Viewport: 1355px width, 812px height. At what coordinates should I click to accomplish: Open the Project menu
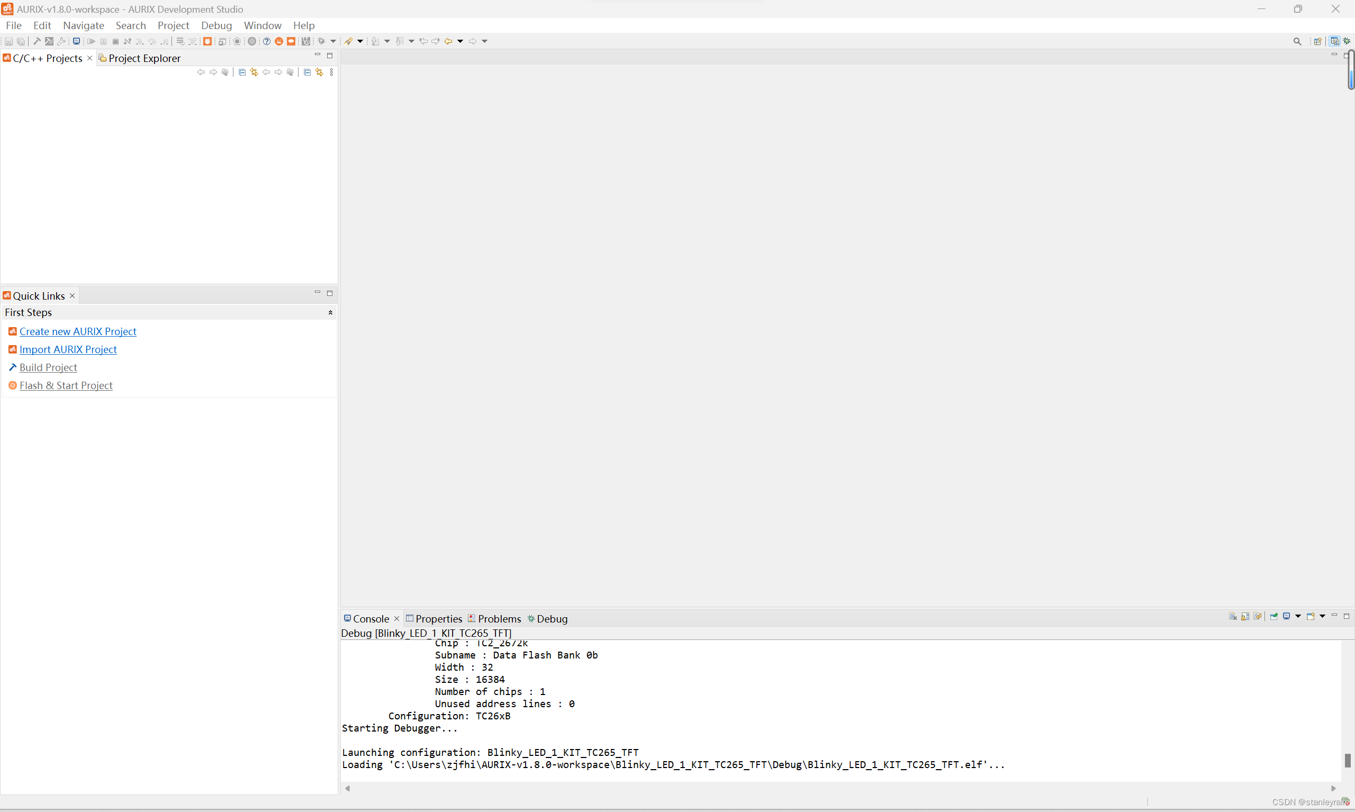tap(173, 25)
